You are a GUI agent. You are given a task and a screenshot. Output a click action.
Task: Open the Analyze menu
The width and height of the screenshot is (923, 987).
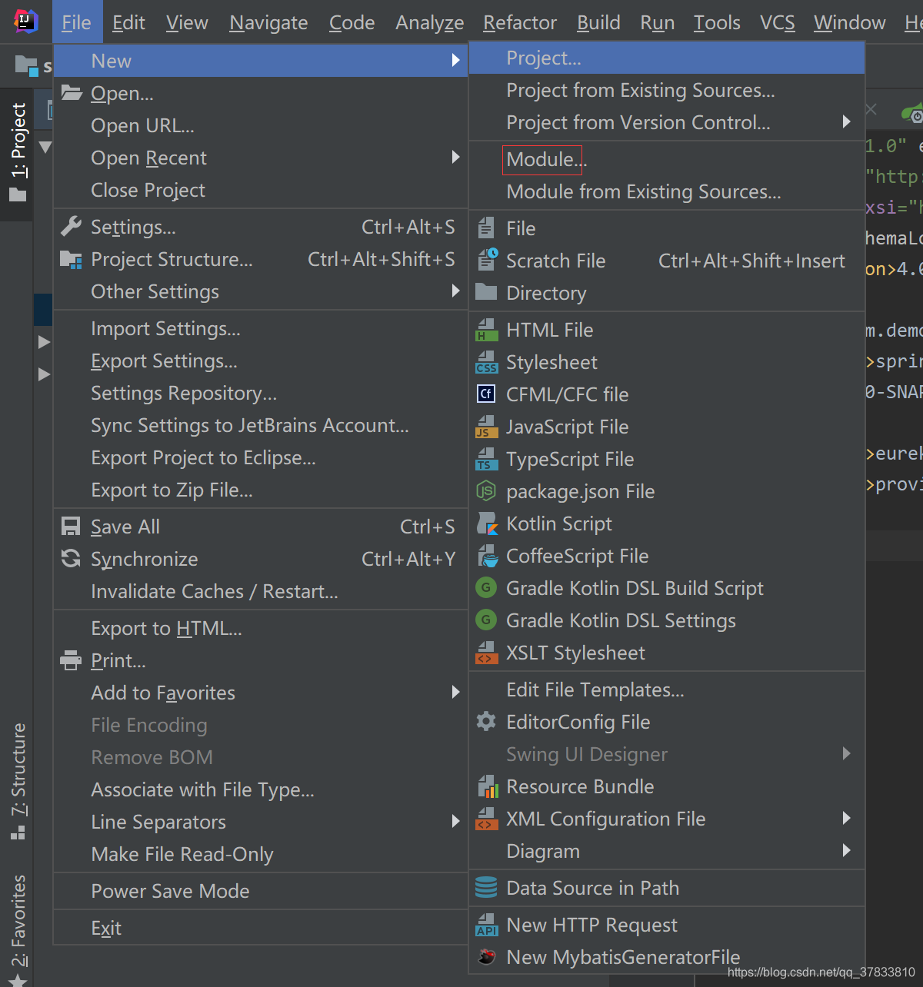pos(429,22)
